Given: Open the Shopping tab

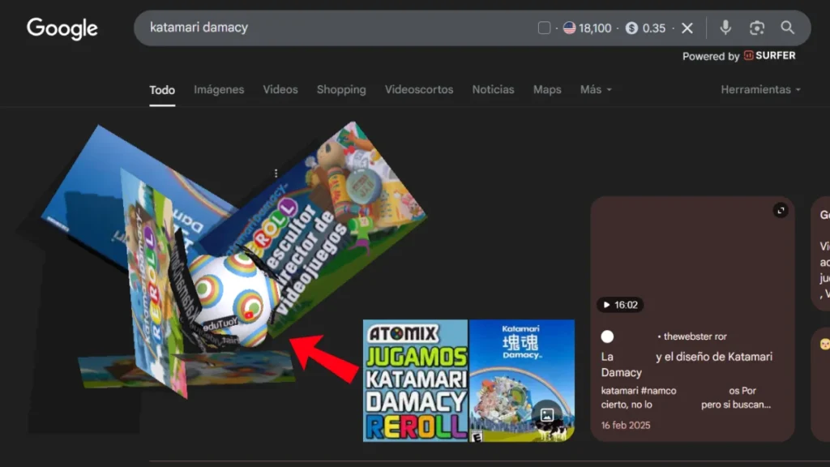Looking at the screenshot, I should 341,89.
